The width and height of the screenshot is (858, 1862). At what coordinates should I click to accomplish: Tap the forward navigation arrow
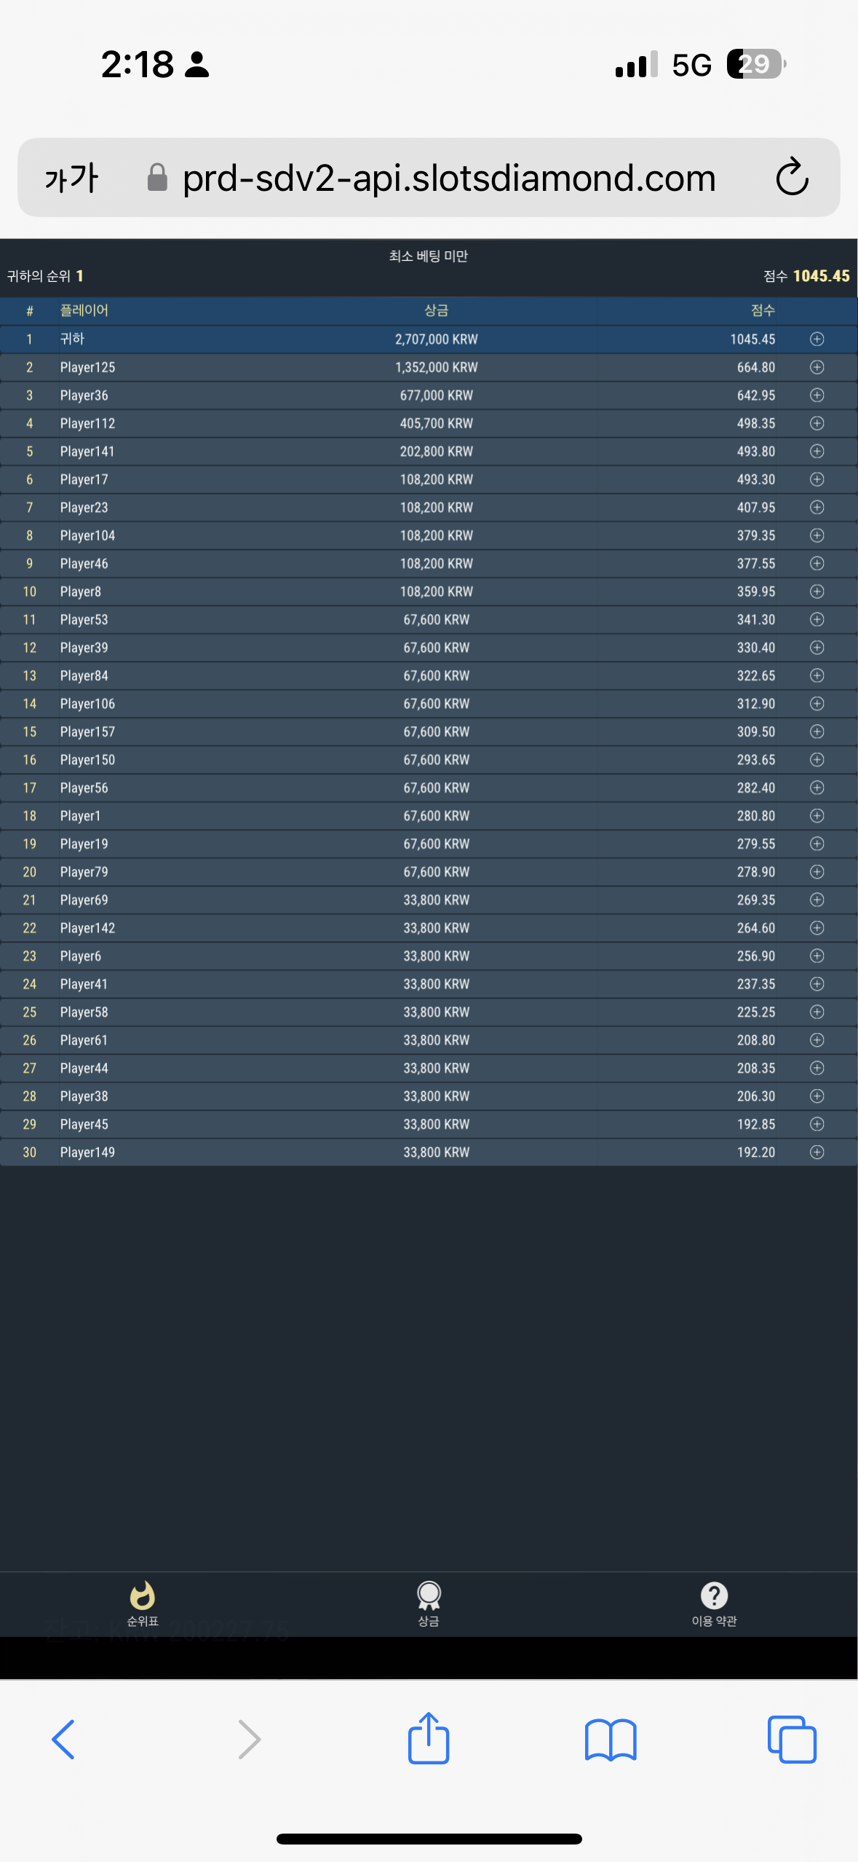[249, 1740]
